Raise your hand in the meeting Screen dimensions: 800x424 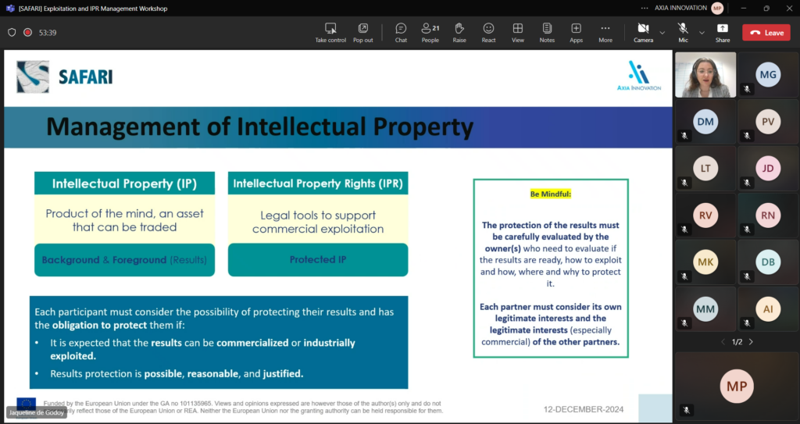(459, 33)
